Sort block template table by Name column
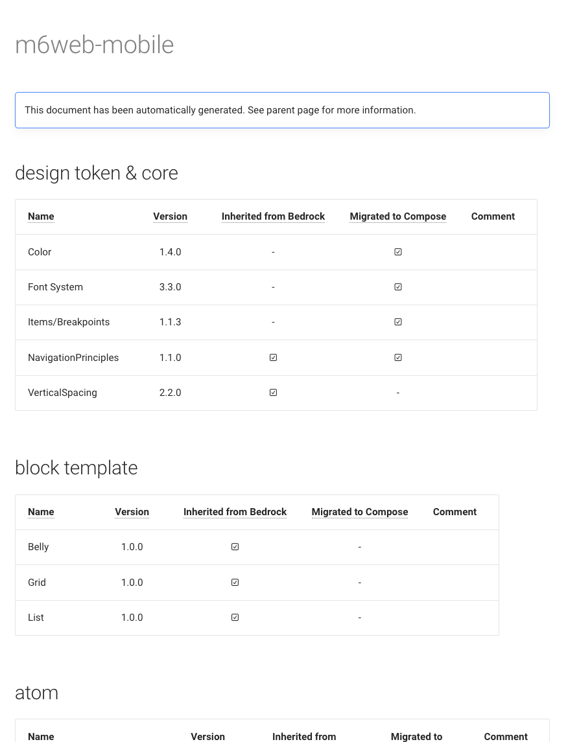Viewport: 568px width, 742px height. tap(41, 512)
